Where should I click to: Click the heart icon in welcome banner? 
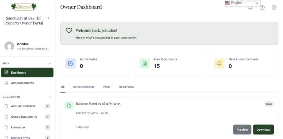tap(69, 30)
